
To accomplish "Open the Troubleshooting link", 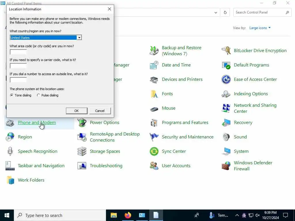I will pyautogui.click(x=106, y=166).
